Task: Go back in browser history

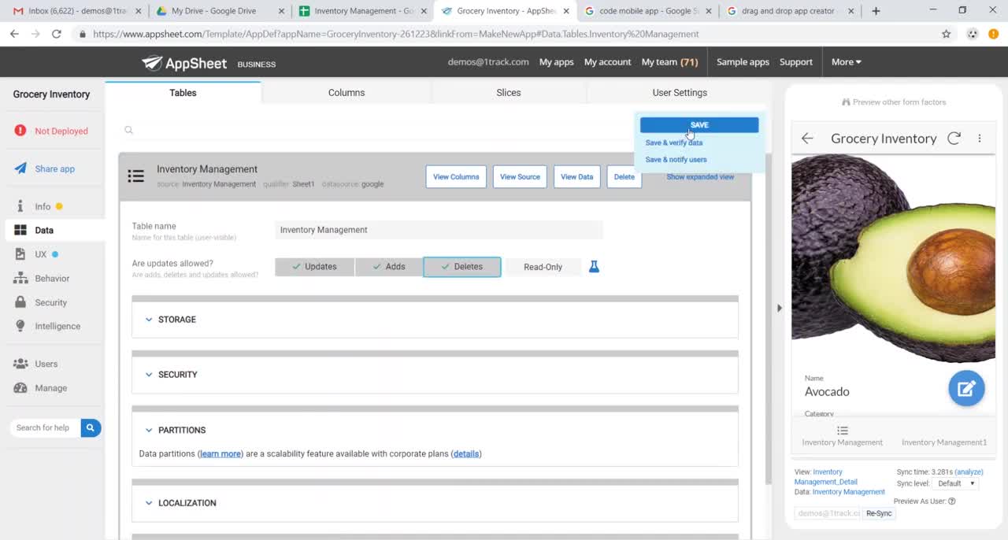Action: click(x=14, y=34)
